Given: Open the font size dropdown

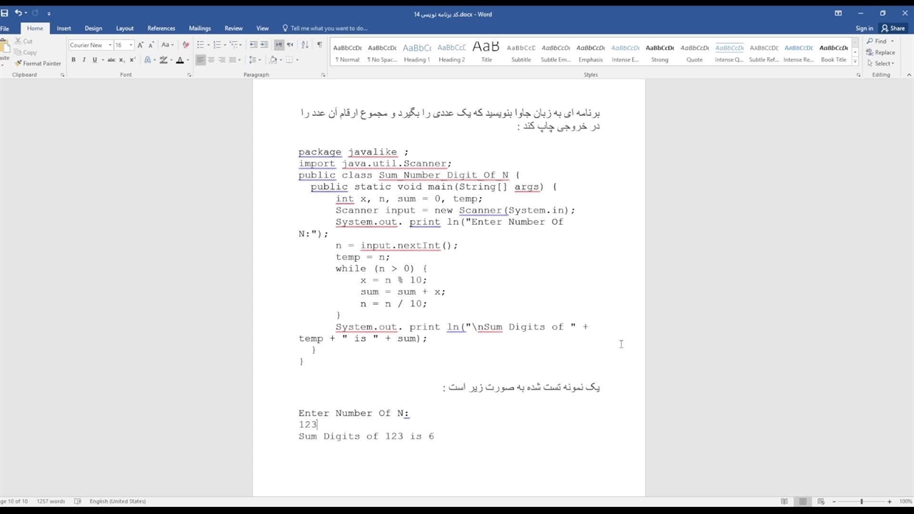Looking at the screenshot, I should pos(131,45).
